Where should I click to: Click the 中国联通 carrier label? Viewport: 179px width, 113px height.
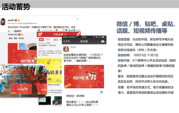tap(71, 37)
